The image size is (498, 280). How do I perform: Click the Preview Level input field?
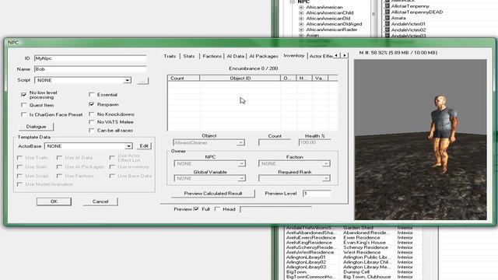[x=317, y=194]
